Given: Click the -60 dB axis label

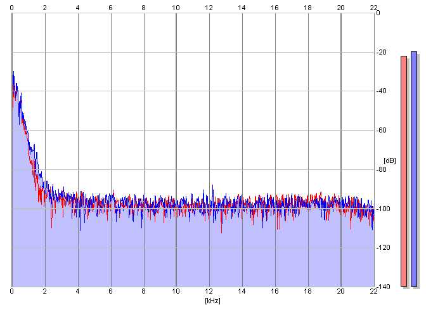Looking at the screenshot, I should (x=382, y=130).
